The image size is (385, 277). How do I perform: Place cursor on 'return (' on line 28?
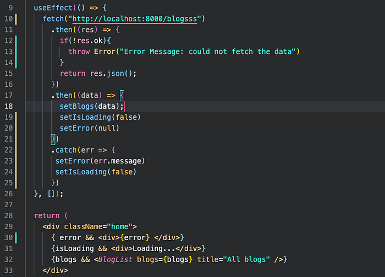coord(51,215)
